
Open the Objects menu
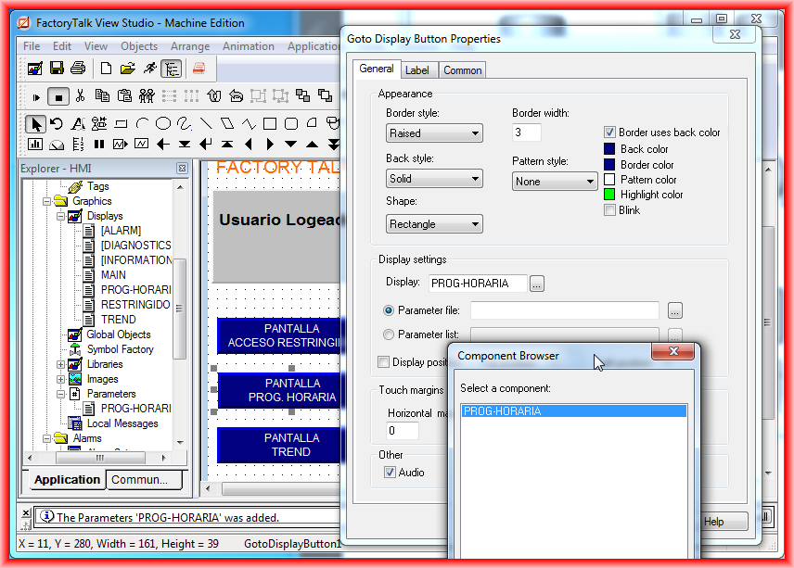139,46
